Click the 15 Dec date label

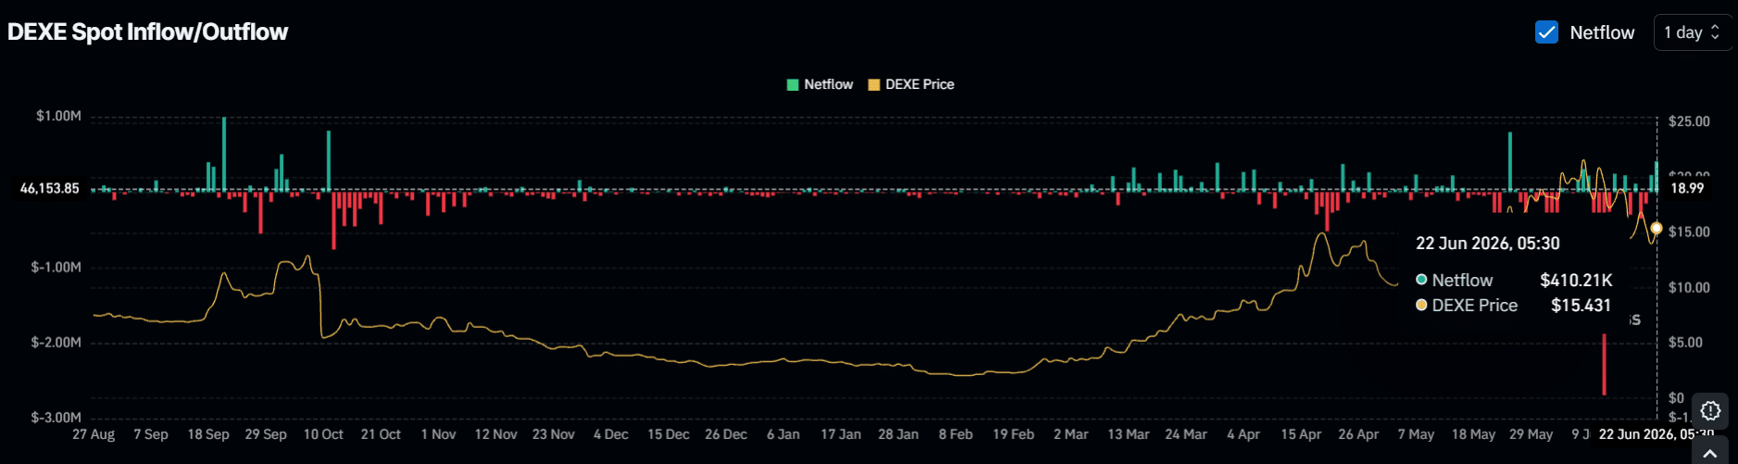[x=669, y=433]
